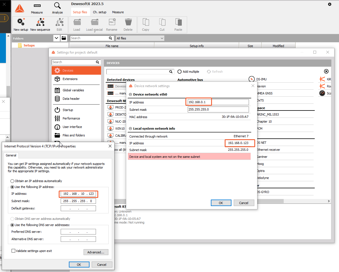The image size is (339, 272).
Task: Click scroll right arrow in devices list
Action: (x=329, y=201)
